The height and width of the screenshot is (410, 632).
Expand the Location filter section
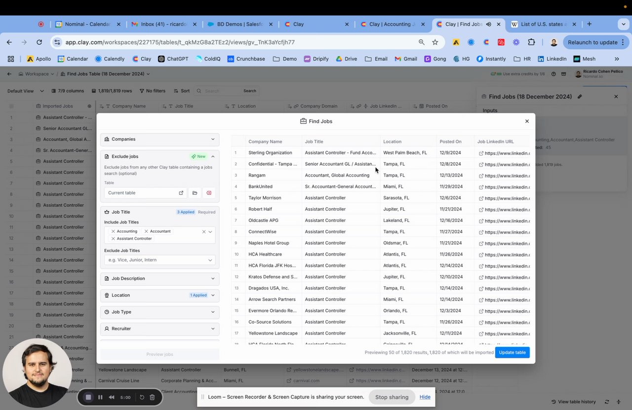pyautogui.click(x=159, y=296)
